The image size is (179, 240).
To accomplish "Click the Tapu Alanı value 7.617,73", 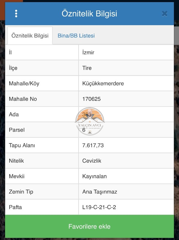I will tap(93, 145).
